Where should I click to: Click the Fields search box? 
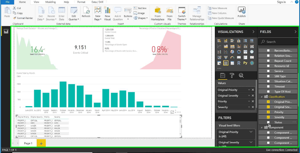(278, 42)
